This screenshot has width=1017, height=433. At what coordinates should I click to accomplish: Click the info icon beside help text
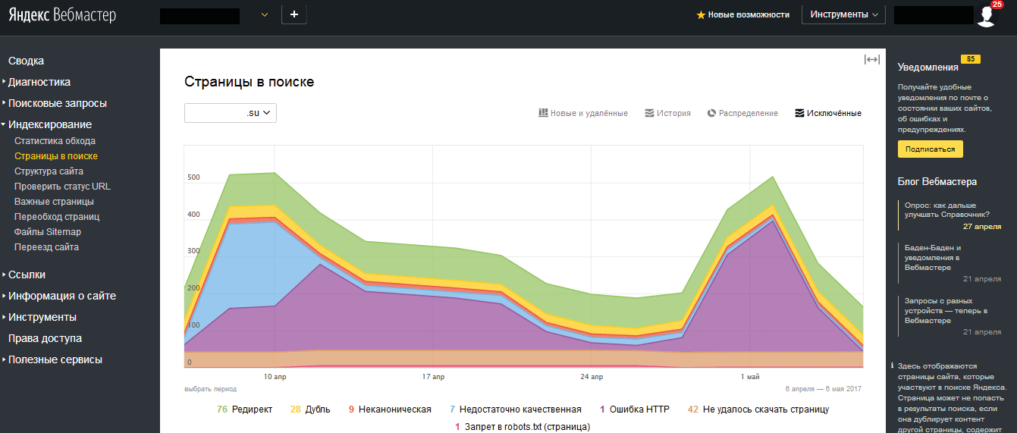click(892, 366)
